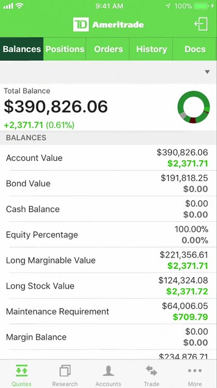Tap the Maintenance Requirement row
Viewport: 217px width, 388px height.
point(109,311)
